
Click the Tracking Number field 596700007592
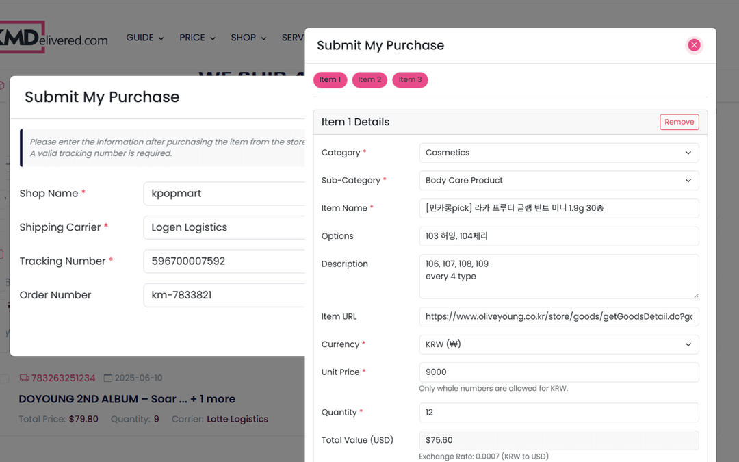tap(224, 261)
